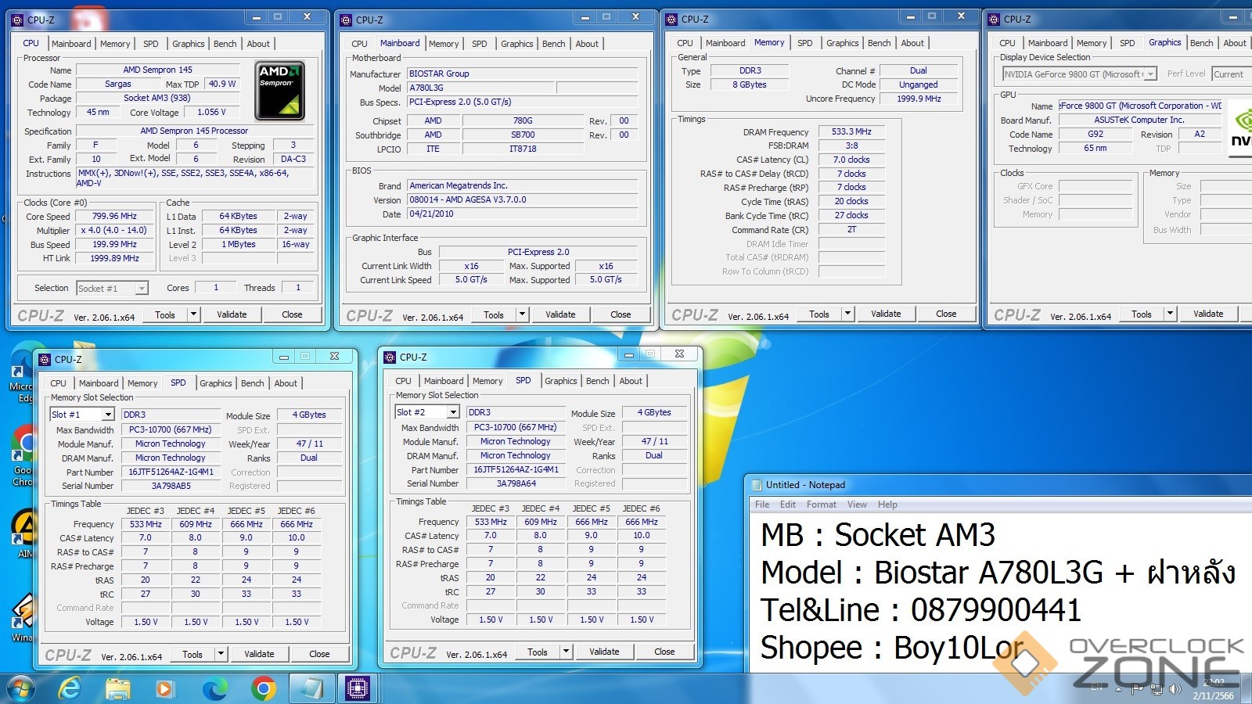Image resolution: width=1252 pixels, height=704 pixels.
Task: Click the Google Chrome taskbar icon
Action: pyautogui.click(x=263, y=688)
